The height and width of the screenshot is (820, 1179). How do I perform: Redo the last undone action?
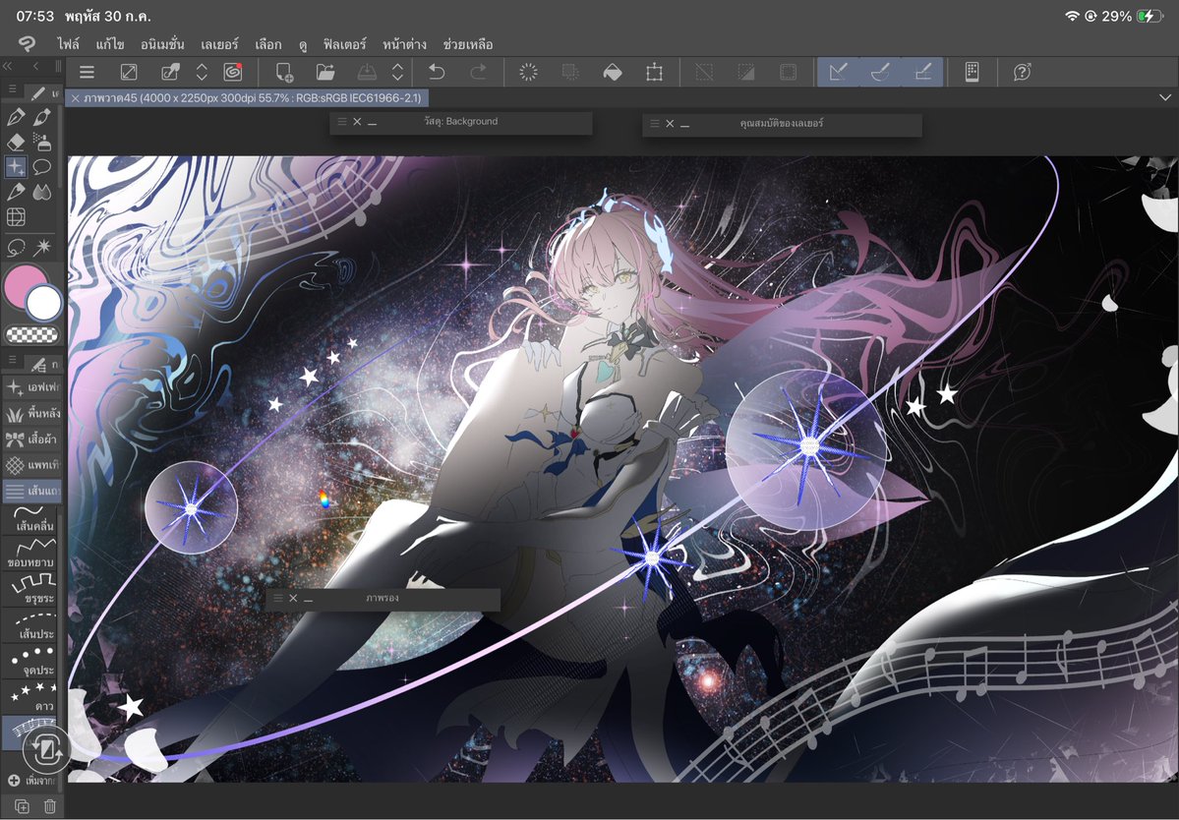point(478,72)
